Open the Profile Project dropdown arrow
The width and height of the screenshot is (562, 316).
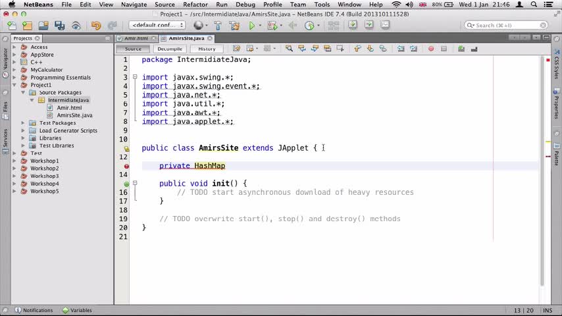(x=319, y=26)
